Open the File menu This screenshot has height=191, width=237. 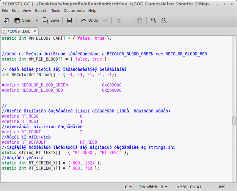coord(5,10)
